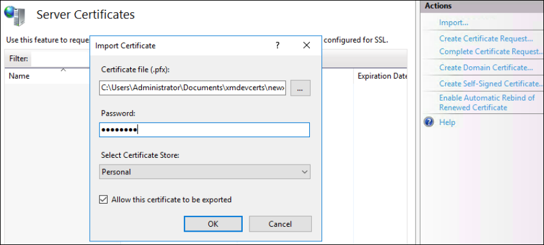The width and height of the screenshot is (544, 245).
Task: Browse for certificate file with ellipsis button
Action: coord(300,88)
